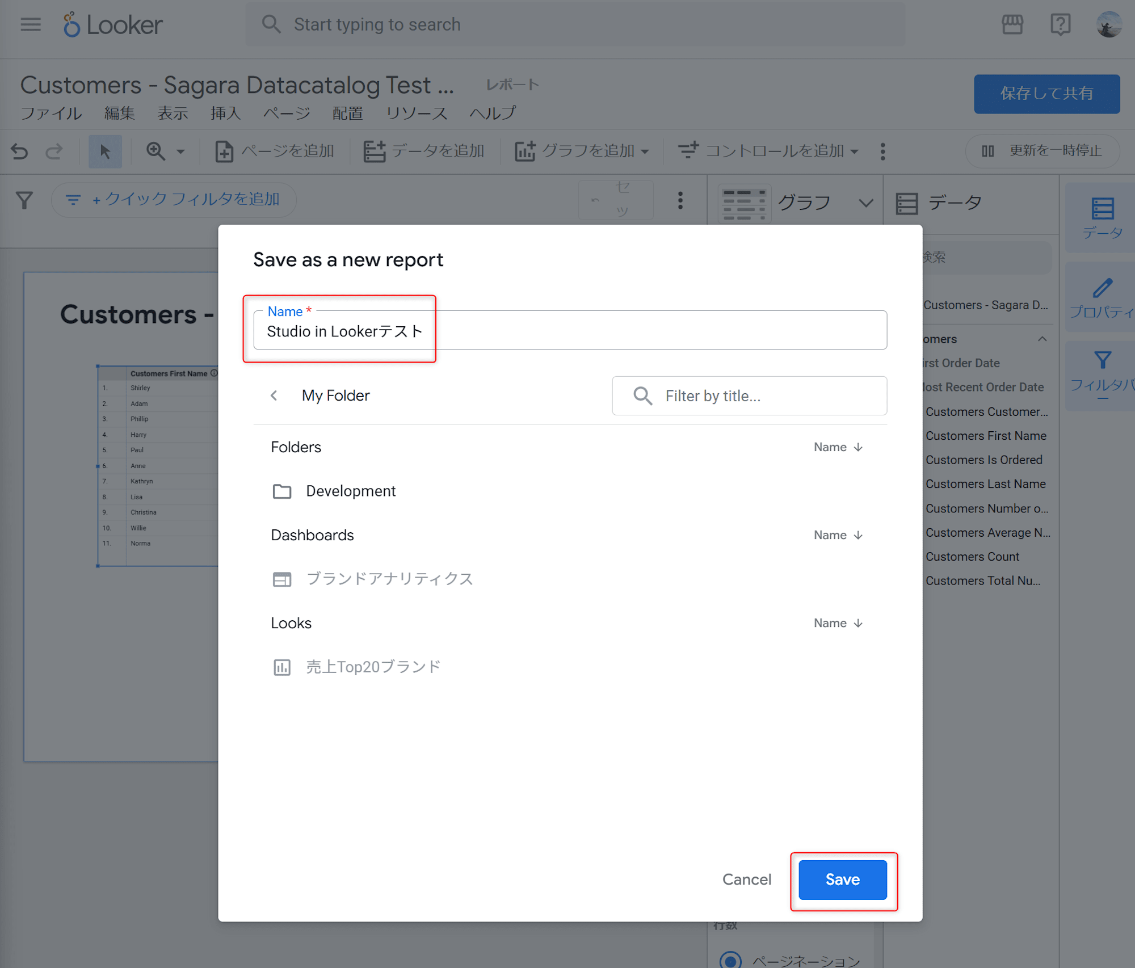Select the pointer selection tool
Viewport: 1135px width, 968px height.
(x=105, y=151)
